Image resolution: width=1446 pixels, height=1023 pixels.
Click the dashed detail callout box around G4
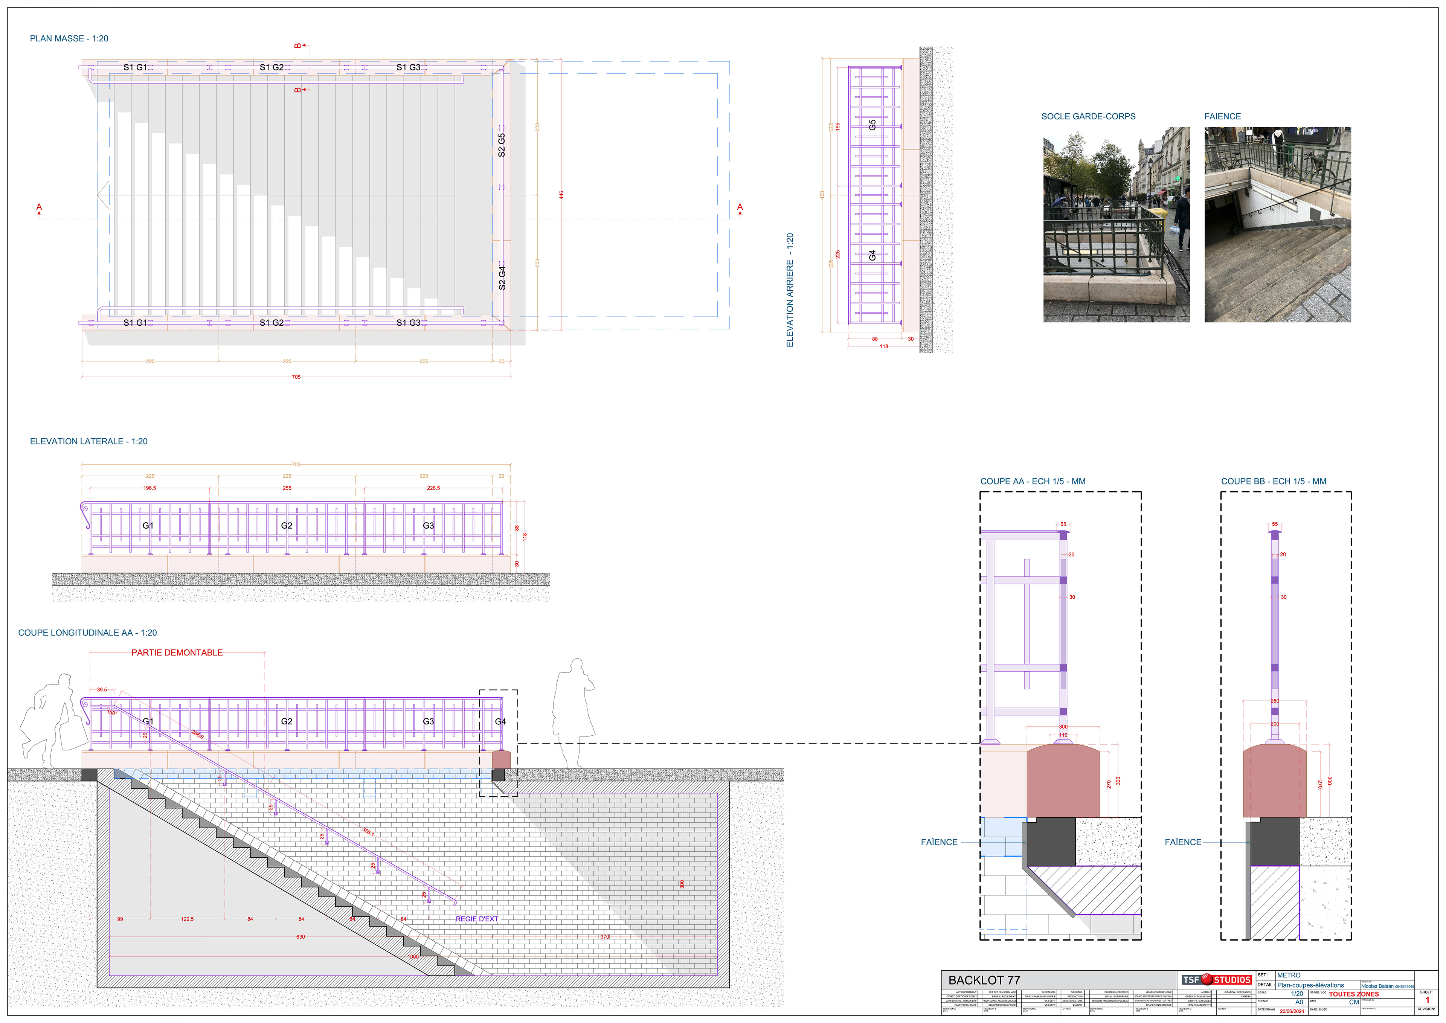click(x=499, y=743)
